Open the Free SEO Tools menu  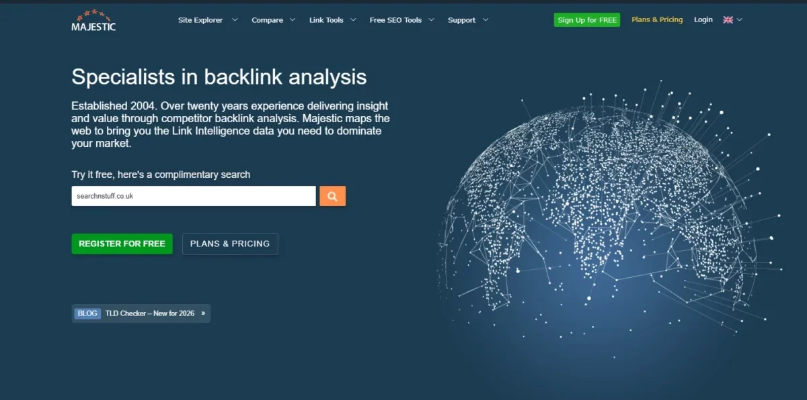tap(395, 20)
